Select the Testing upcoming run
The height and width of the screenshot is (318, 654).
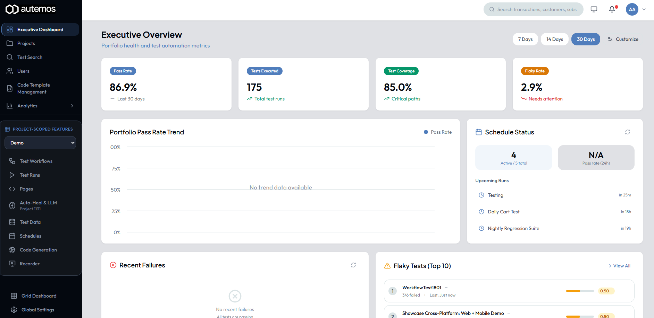(555, 195)
